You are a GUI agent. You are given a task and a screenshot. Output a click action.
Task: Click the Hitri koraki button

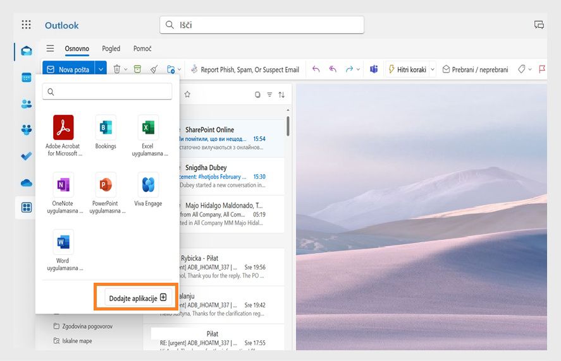[x=407, y=69]
